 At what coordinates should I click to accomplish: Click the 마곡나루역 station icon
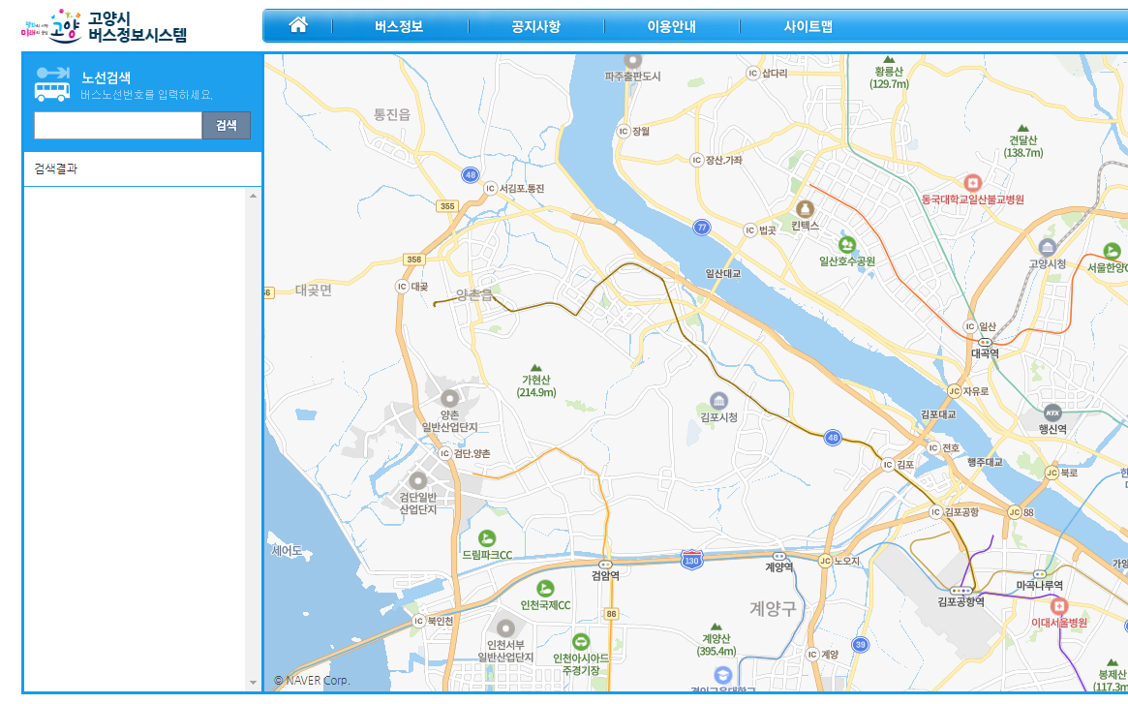point(1040,575)
